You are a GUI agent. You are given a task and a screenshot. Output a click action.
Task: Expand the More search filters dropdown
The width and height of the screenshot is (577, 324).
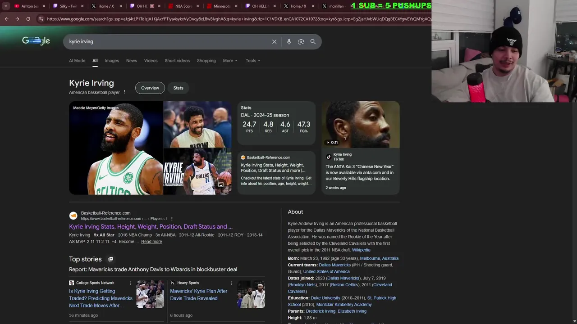point(230,61)
